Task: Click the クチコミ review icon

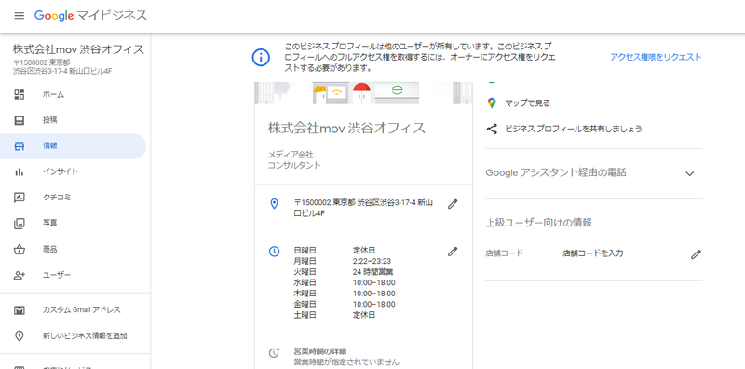Action: [19, 198]
